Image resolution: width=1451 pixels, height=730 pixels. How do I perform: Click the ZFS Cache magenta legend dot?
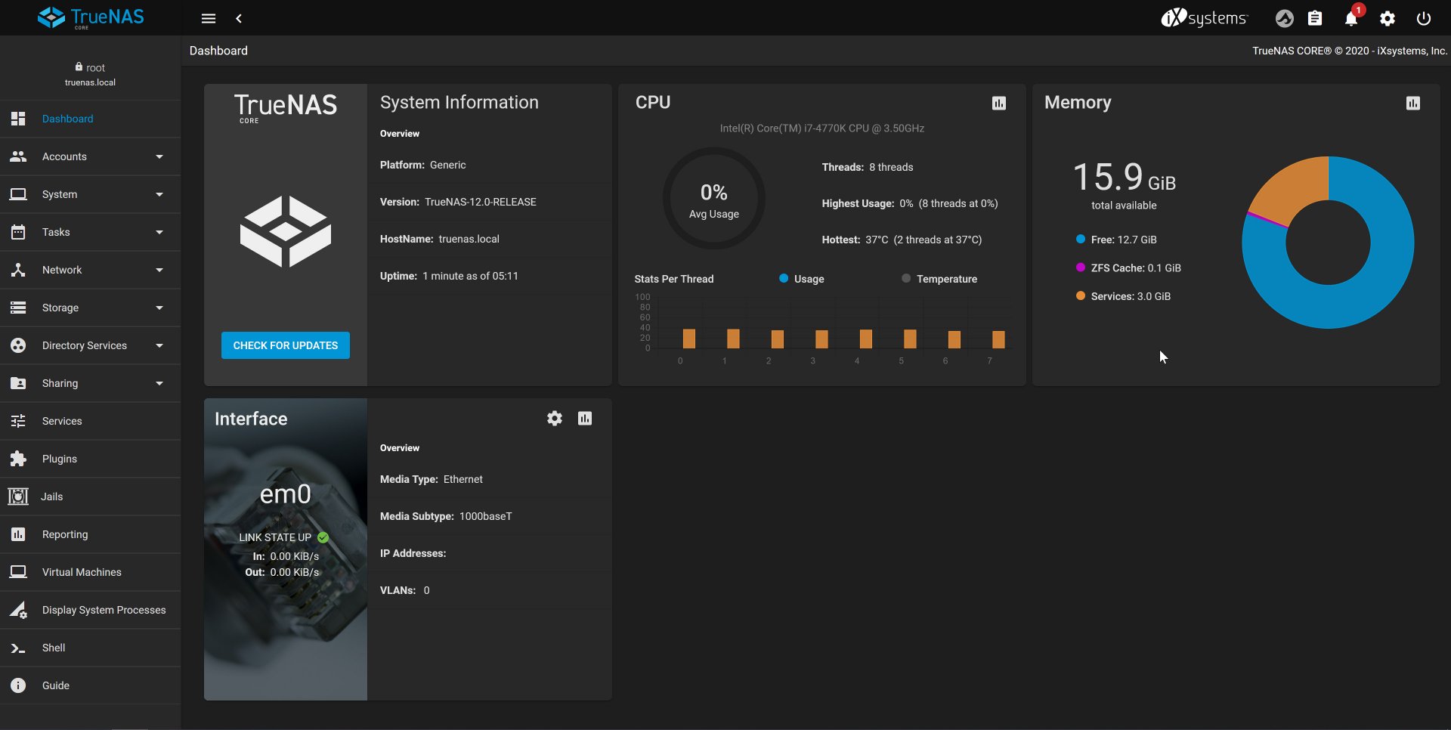coord(1081,267)
